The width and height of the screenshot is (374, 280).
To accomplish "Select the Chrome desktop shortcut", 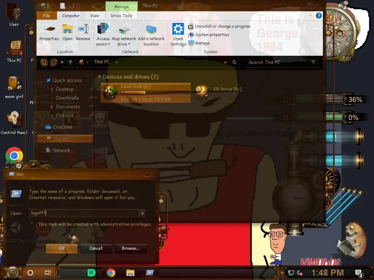I will pos(14,155).
